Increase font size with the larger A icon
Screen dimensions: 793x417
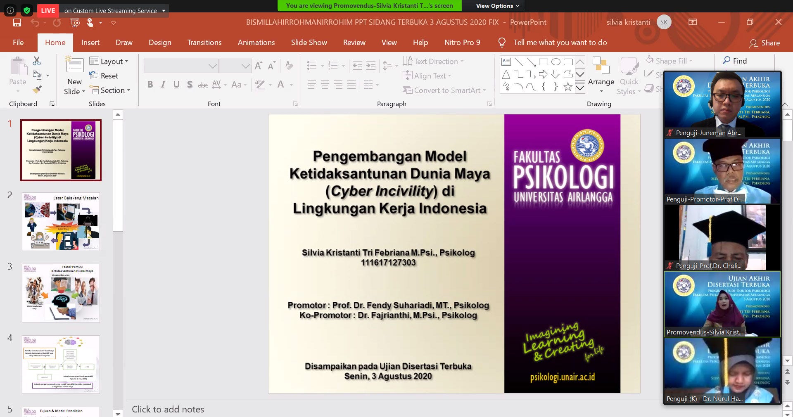click(x=258, y=66)
